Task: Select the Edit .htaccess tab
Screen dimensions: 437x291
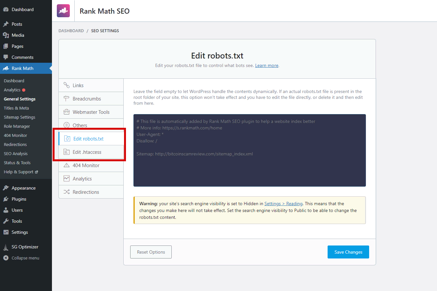Action: click(91, 152)
